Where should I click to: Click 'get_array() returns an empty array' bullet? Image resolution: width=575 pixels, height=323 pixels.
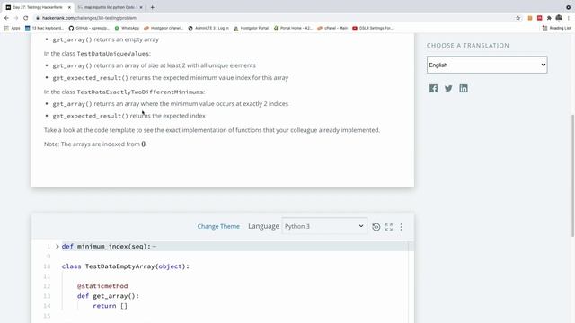click(x=106, y=39)
